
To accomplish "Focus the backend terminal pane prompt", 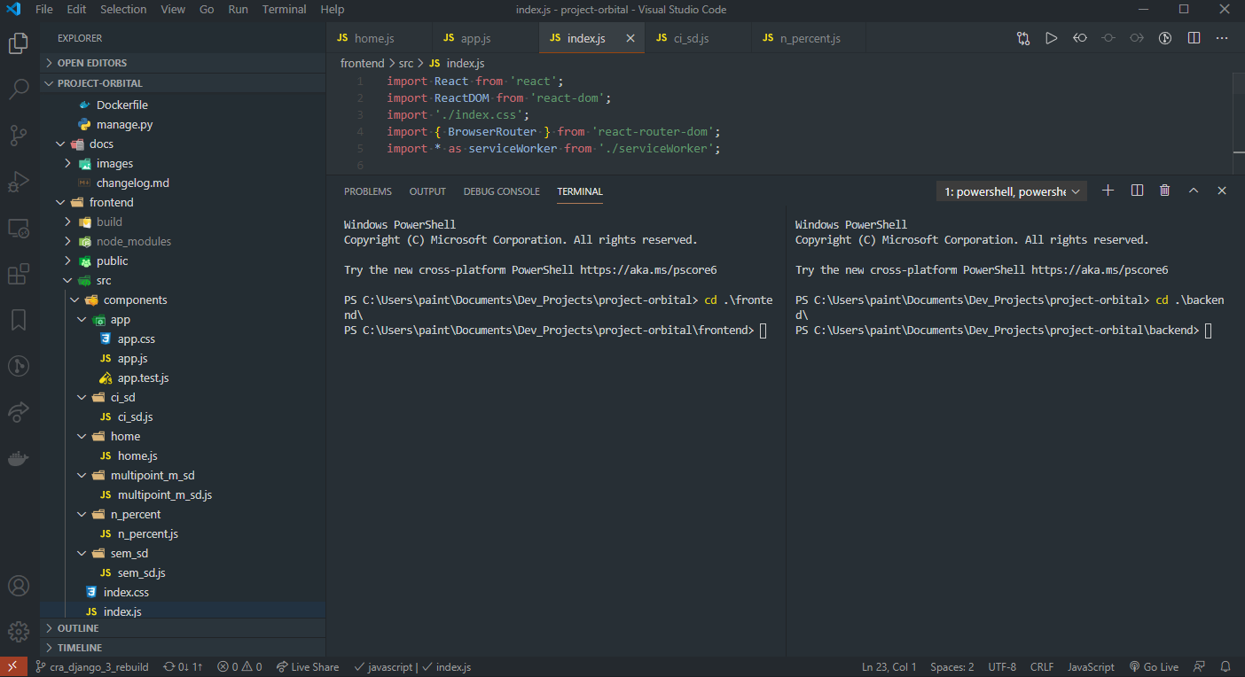I will [x=1208, y=331].
